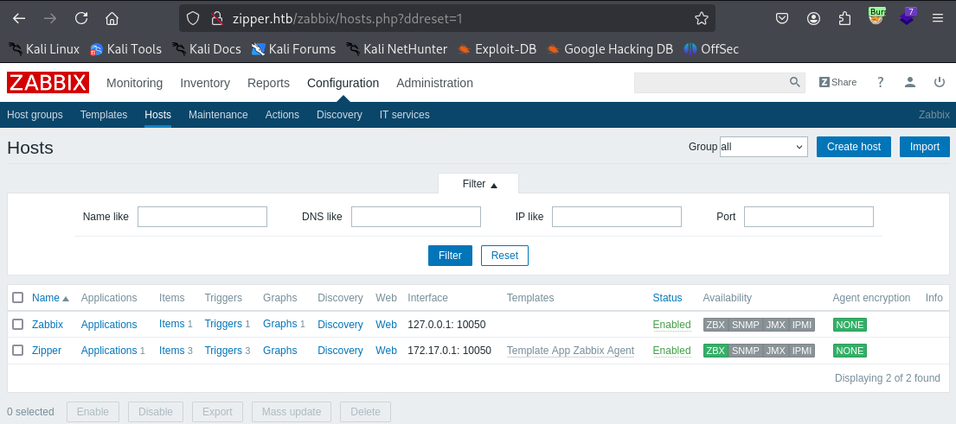
Task: Click the Import button
Action: (x=924, y=147)
